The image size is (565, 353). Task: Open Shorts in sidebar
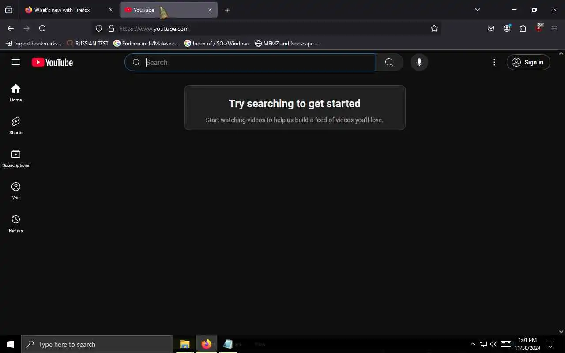pos(16,125)
